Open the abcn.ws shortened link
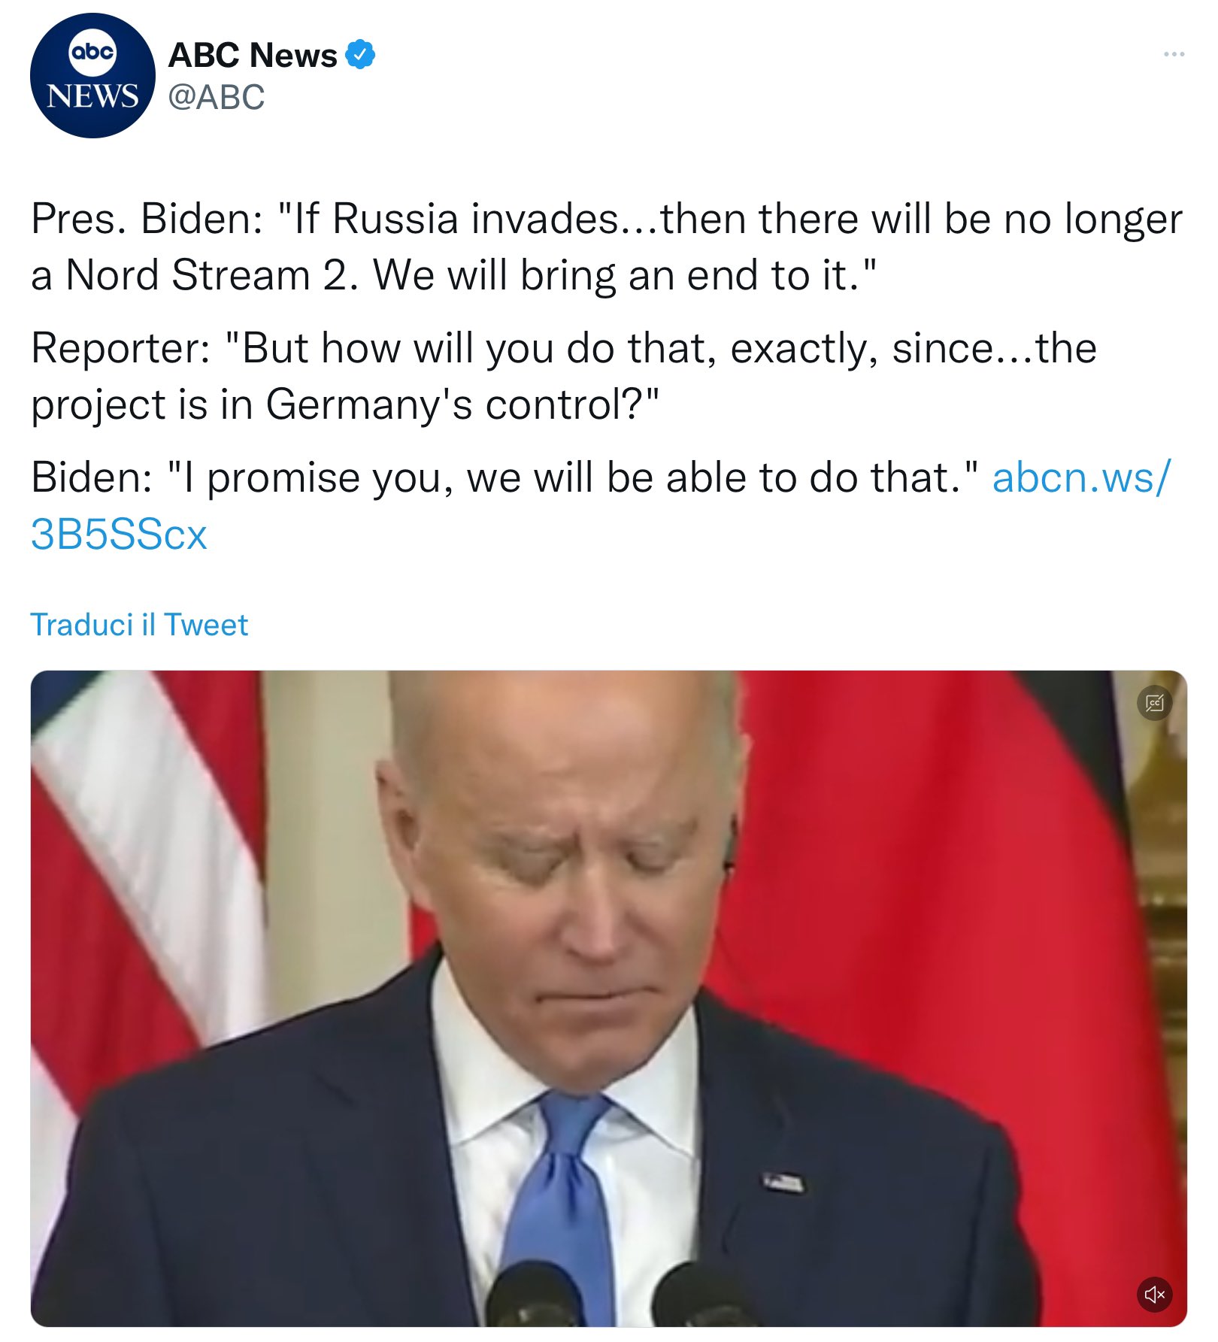1218x1342 pixels. click(1081, 477)
